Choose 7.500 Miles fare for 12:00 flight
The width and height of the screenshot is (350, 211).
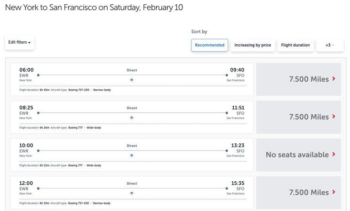pos(309,192)
